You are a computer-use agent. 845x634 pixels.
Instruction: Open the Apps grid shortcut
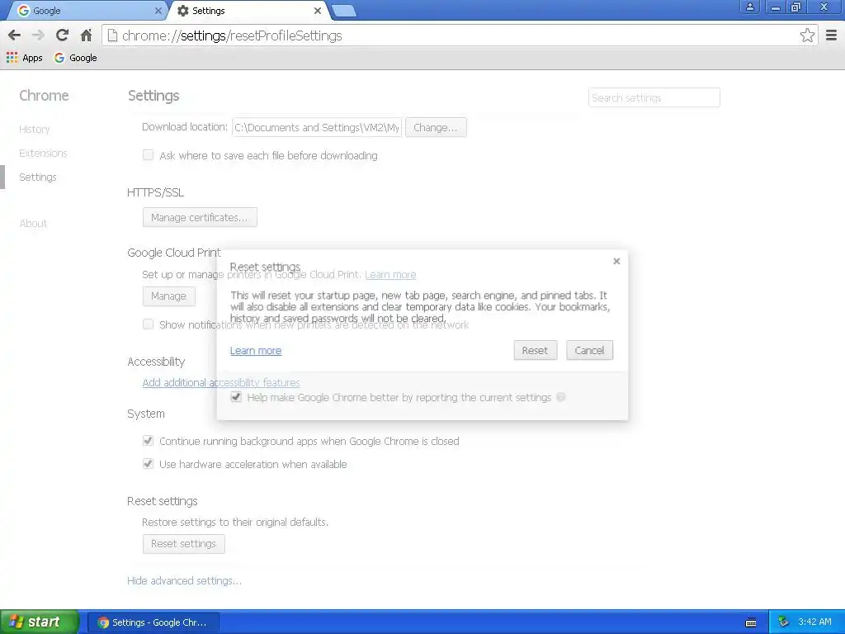(25, 58)
